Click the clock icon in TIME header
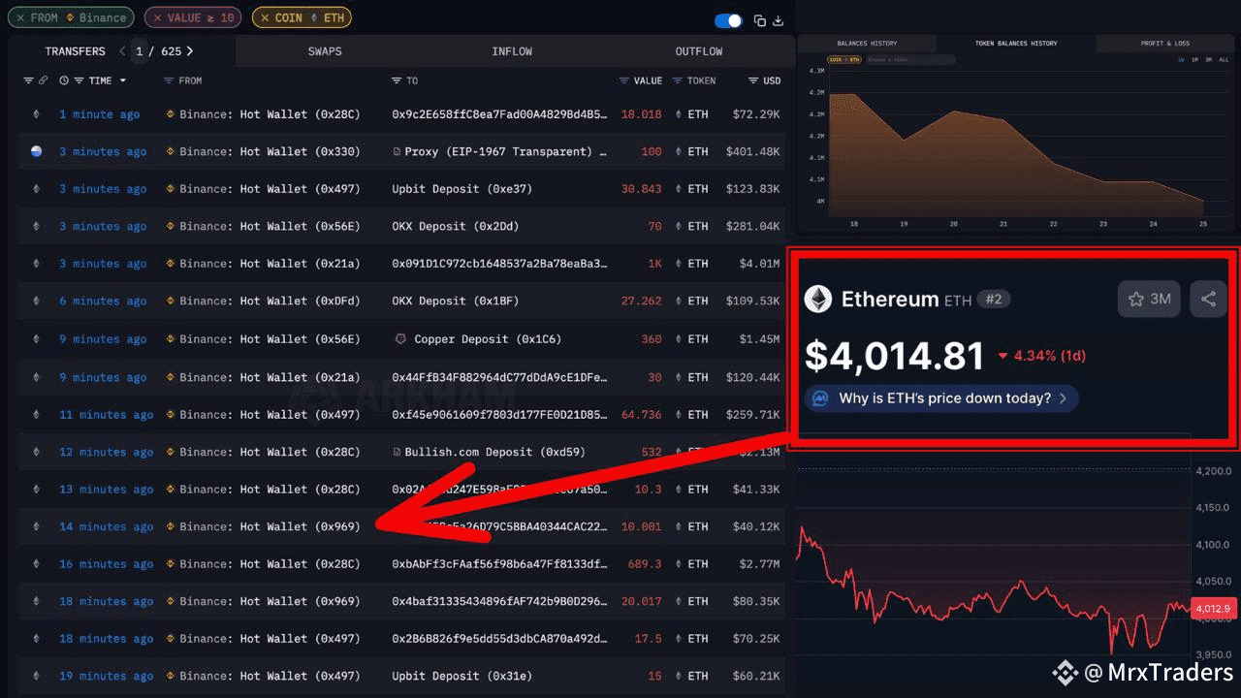This screenshot has width=1241, height=698. [64, 80]
